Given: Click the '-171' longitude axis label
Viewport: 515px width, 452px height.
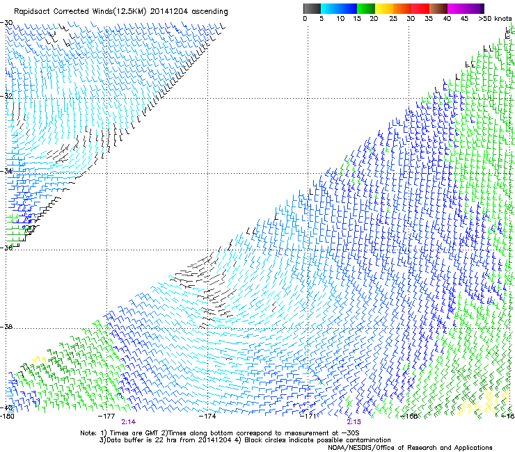Looking at the screenshot, I should coord(308,416).
